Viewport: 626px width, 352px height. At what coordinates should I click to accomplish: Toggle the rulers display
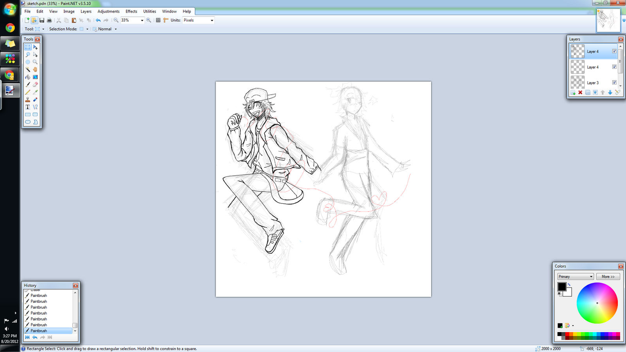point(165,20)
